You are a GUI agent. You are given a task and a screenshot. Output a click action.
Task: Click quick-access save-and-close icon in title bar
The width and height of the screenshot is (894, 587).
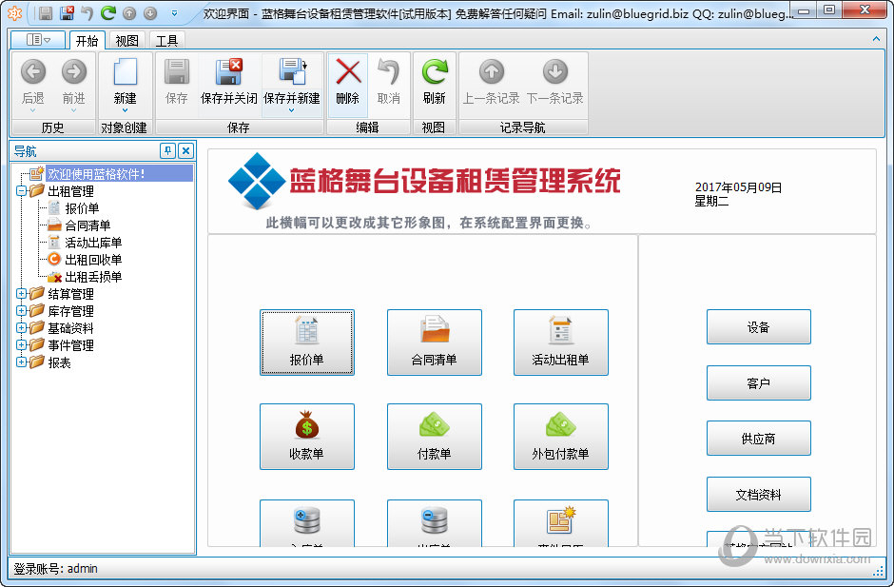[x=67, y=12]
